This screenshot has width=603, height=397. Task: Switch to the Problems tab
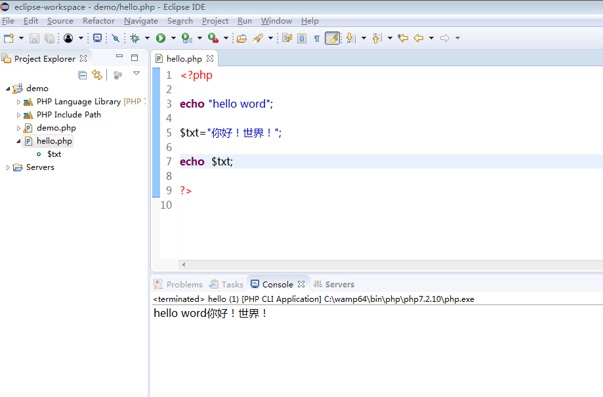click(178, 284)
